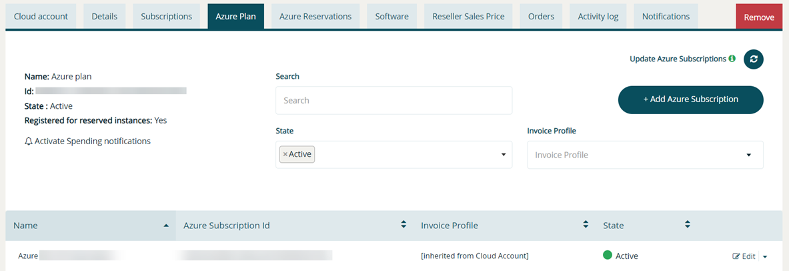Click the bell icon for spending notifications
Viewport: 789px width, 271px height.
(28, 142)
